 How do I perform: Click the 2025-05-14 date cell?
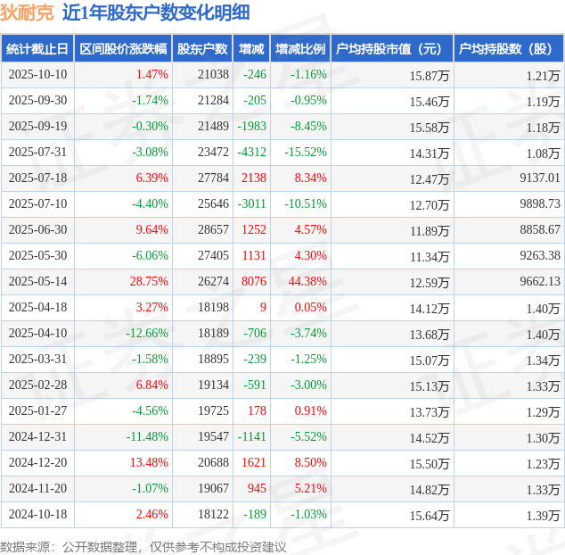tap(37, 282)
